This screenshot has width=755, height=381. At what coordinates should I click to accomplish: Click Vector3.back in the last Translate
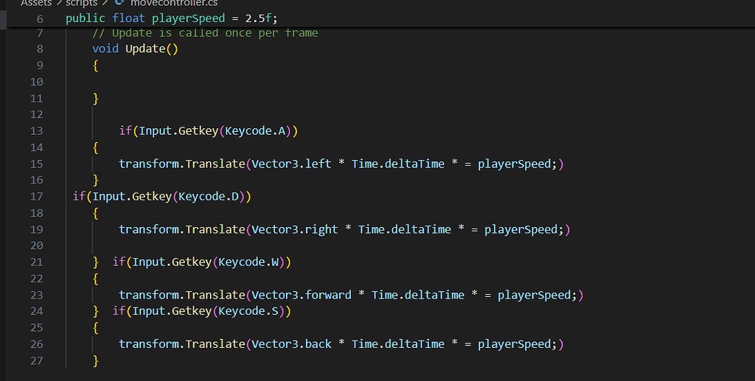tap(291, 344)
